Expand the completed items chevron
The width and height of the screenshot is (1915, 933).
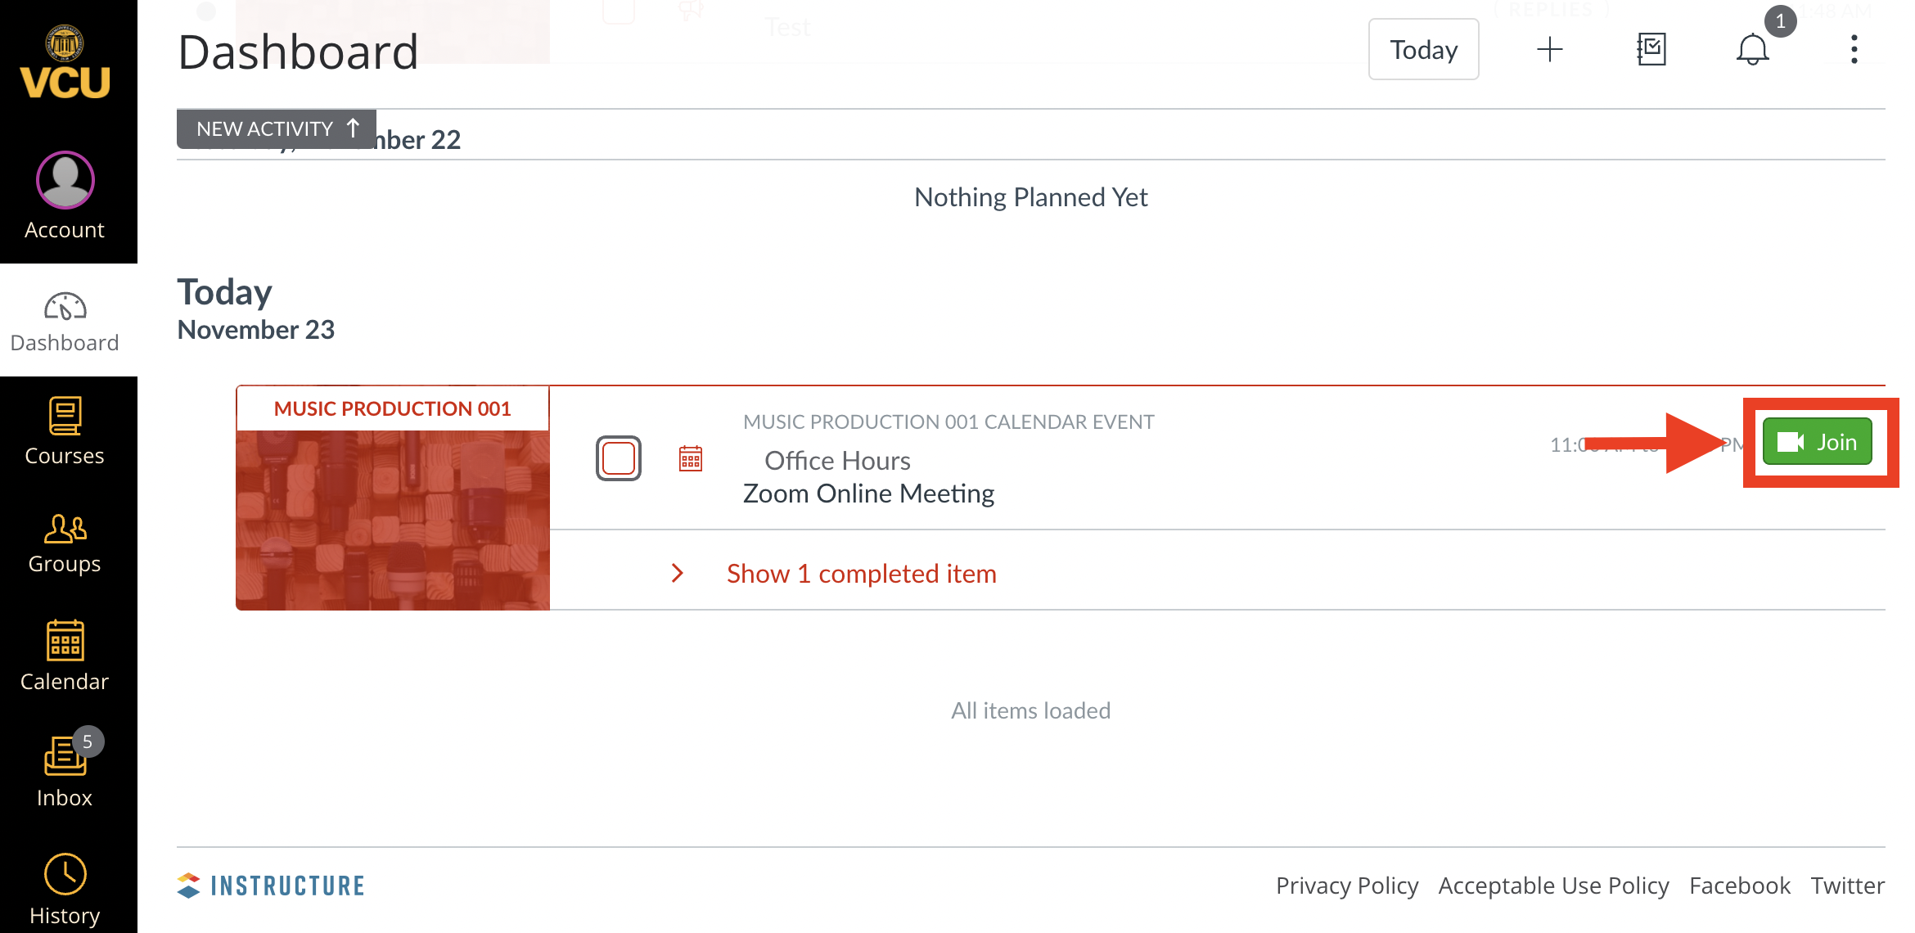(x=677, y=573)
